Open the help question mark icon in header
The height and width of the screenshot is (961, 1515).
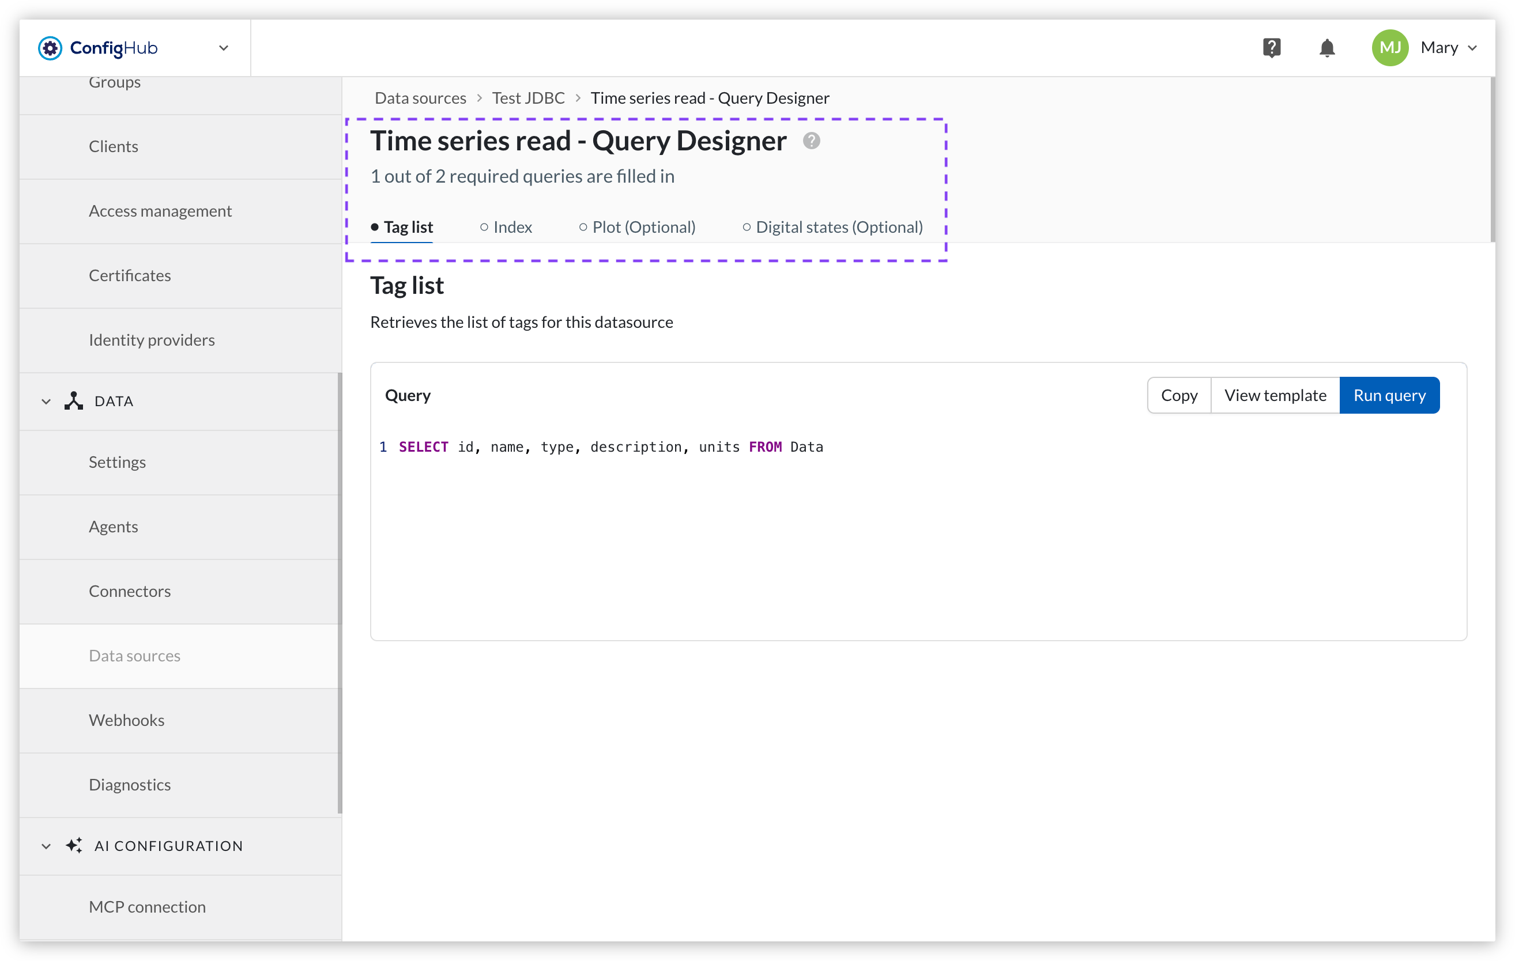coord(1272,48)
